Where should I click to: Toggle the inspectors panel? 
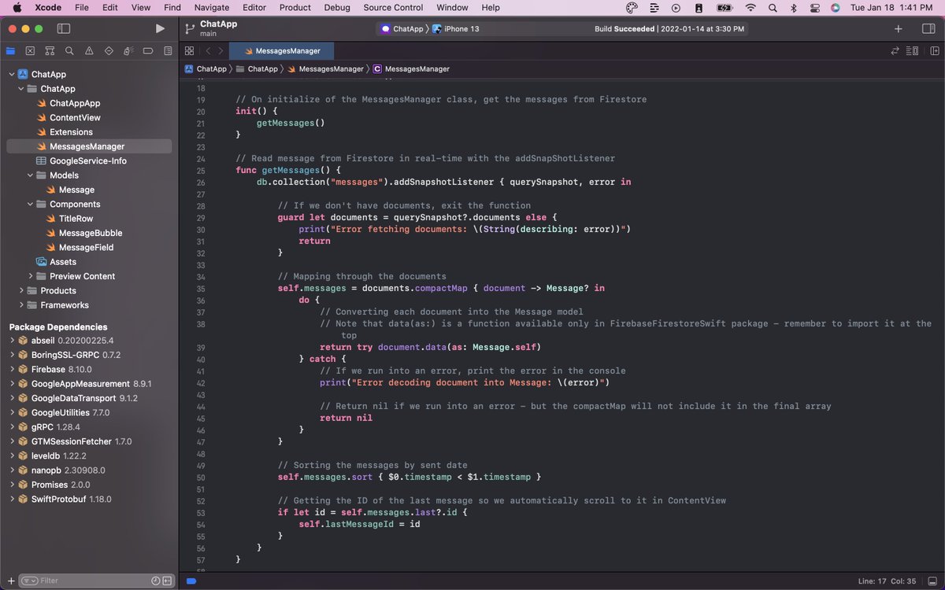pos(928,28)
